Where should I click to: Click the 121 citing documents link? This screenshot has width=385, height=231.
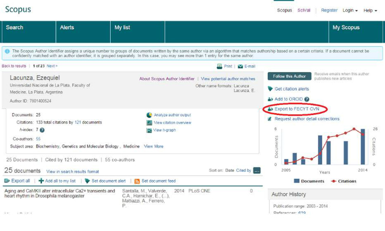pos(78,122)
